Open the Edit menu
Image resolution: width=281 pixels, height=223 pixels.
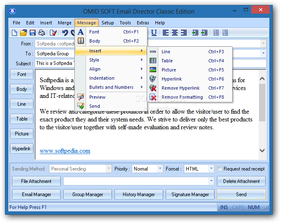[30, 23]
